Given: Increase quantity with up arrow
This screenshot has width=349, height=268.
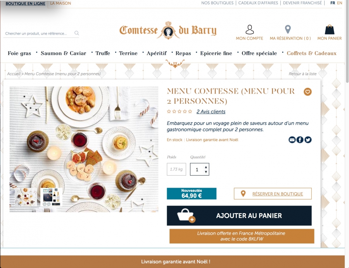Looking at the screenshot, I should click(206, 167).
